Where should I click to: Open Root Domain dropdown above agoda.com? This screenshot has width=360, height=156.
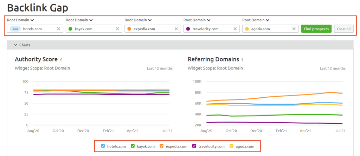click(x=256, y=20)
